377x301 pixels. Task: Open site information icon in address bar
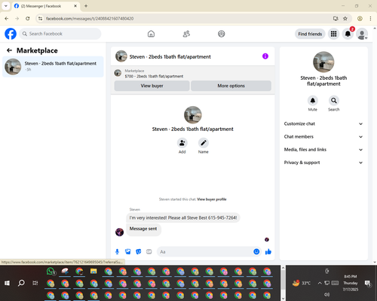(x=41, y=19)
